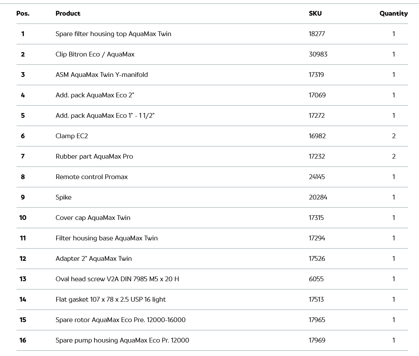
Task: Open the Spike product entry
Action: tap(64, 197)
